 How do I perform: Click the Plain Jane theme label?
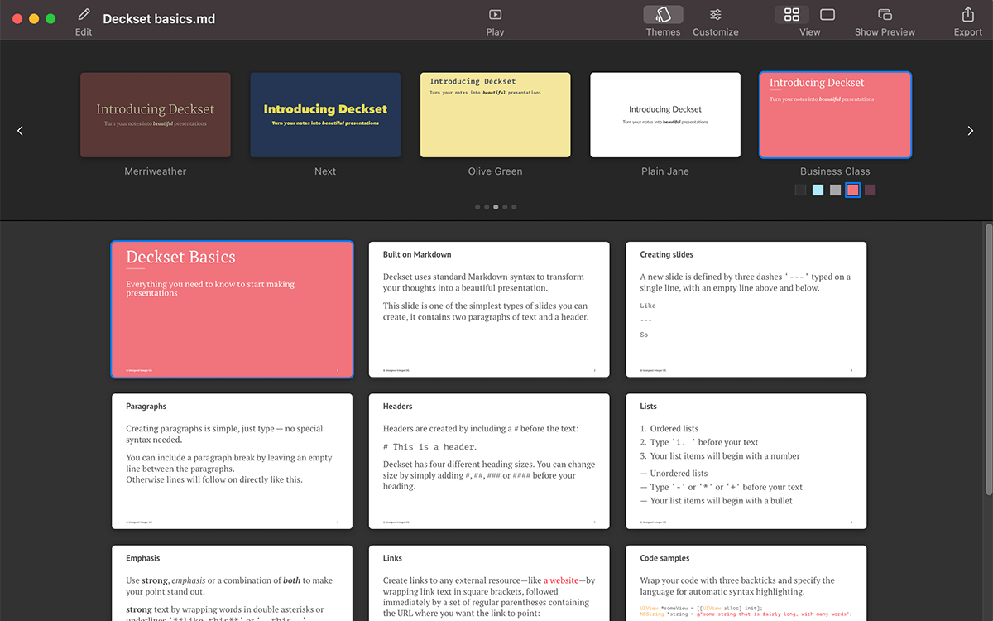click(665, 171)
